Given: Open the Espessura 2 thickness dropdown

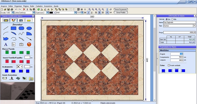Looking at the screenshot, I should [x=47, y=13].
